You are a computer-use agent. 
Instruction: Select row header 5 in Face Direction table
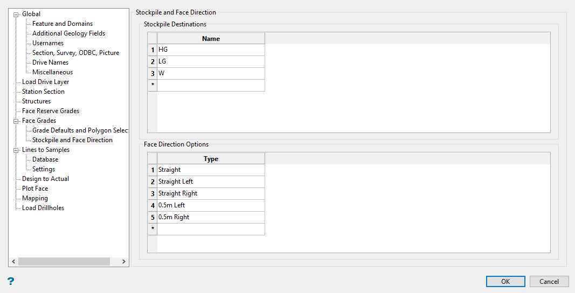point(153,217)
